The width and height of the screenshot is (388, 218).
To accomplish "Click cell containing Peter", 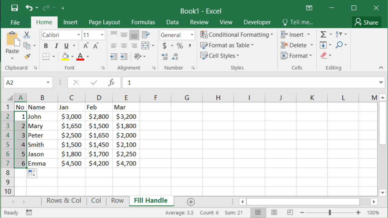I will (x=42, y=135).
